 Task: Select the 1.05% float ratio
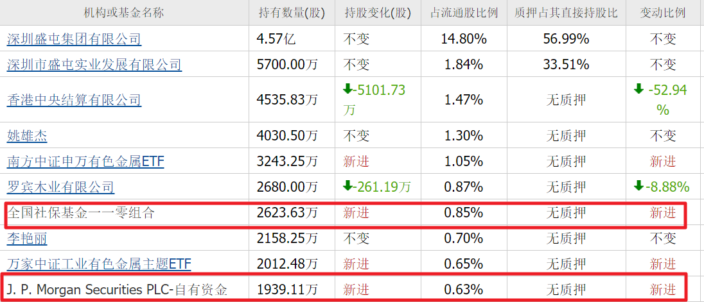pyautogui.click(x=464, y=161)
